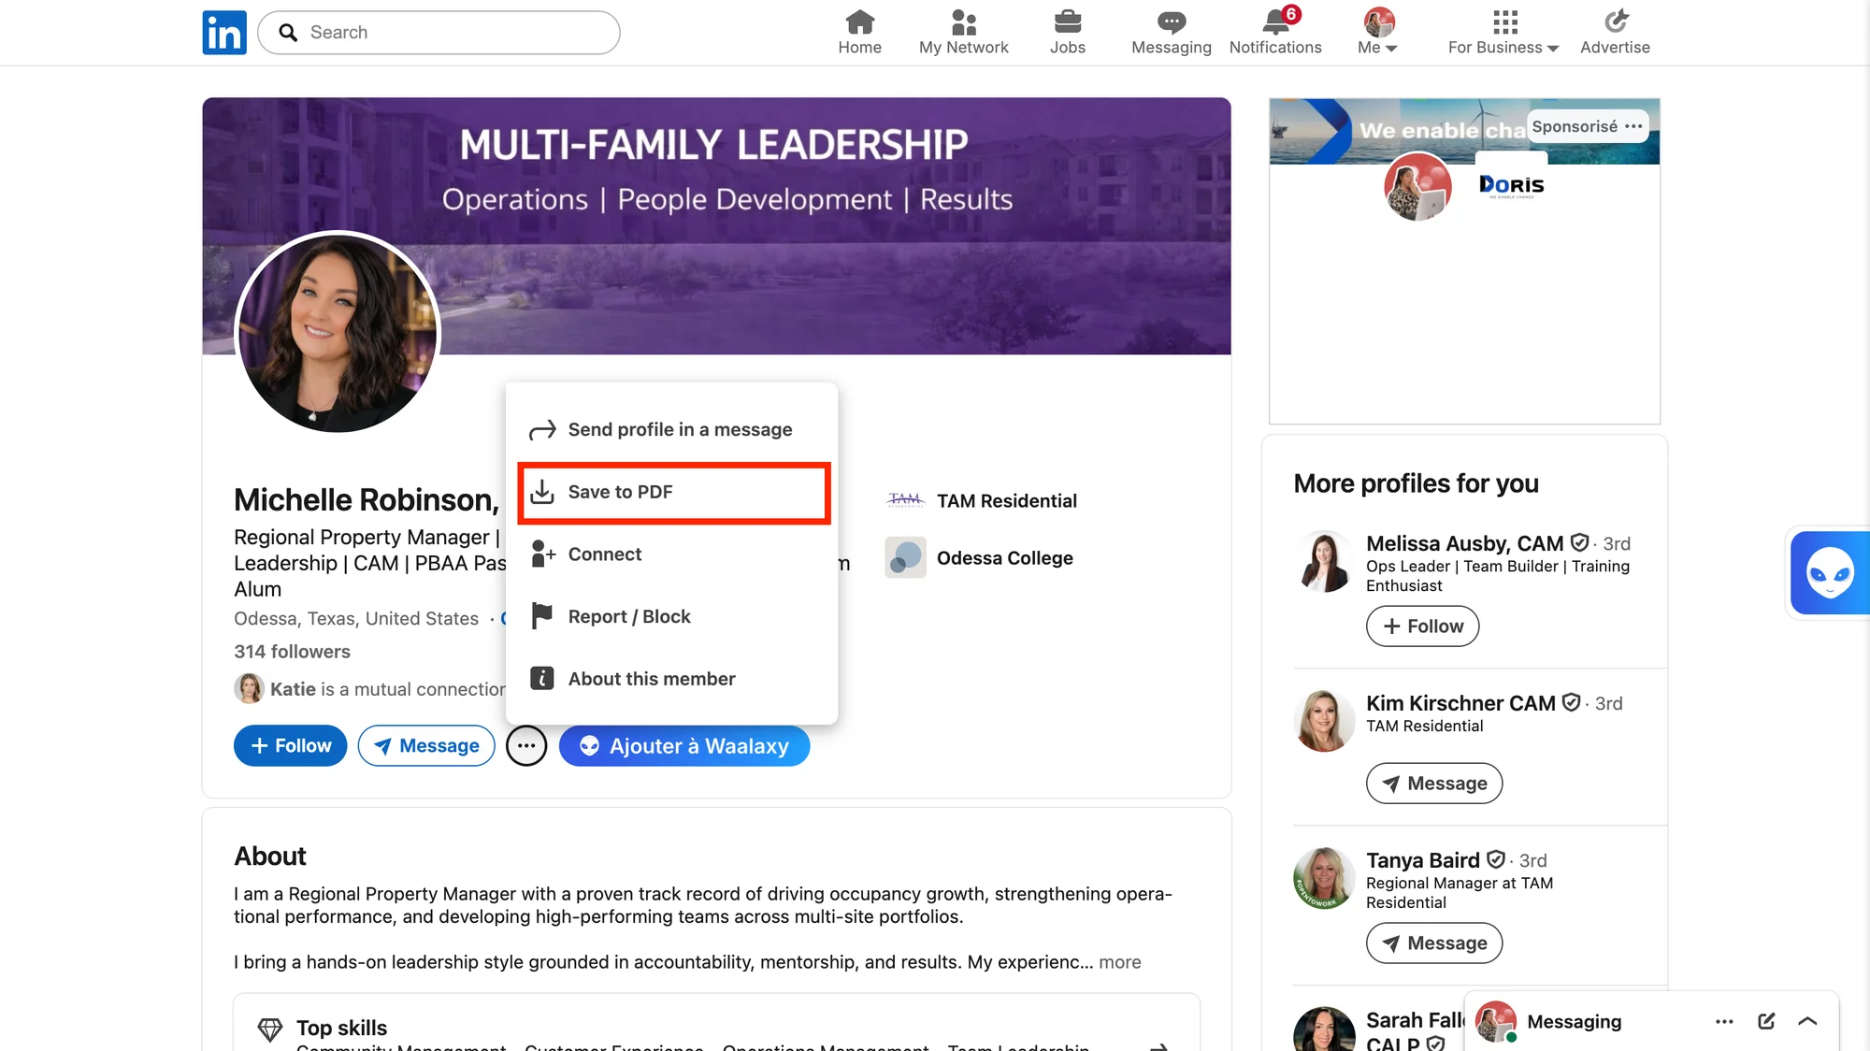Viewport: 1870px width, 1051px height.
Task: Open the Jobs briefcase icon
Action: (1067, 33)
